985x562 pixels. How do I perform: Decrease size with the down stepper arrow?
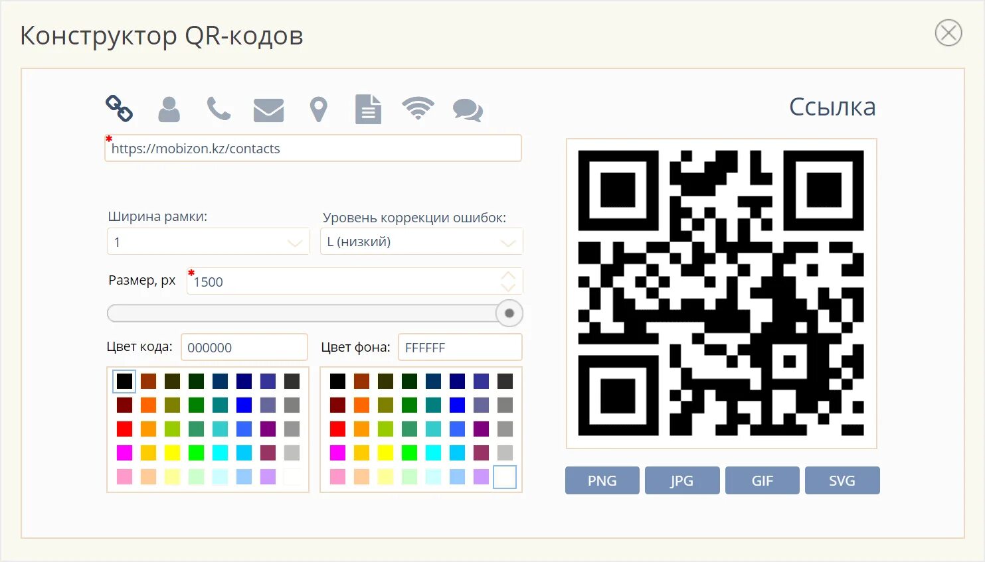[x=508, y=287]
